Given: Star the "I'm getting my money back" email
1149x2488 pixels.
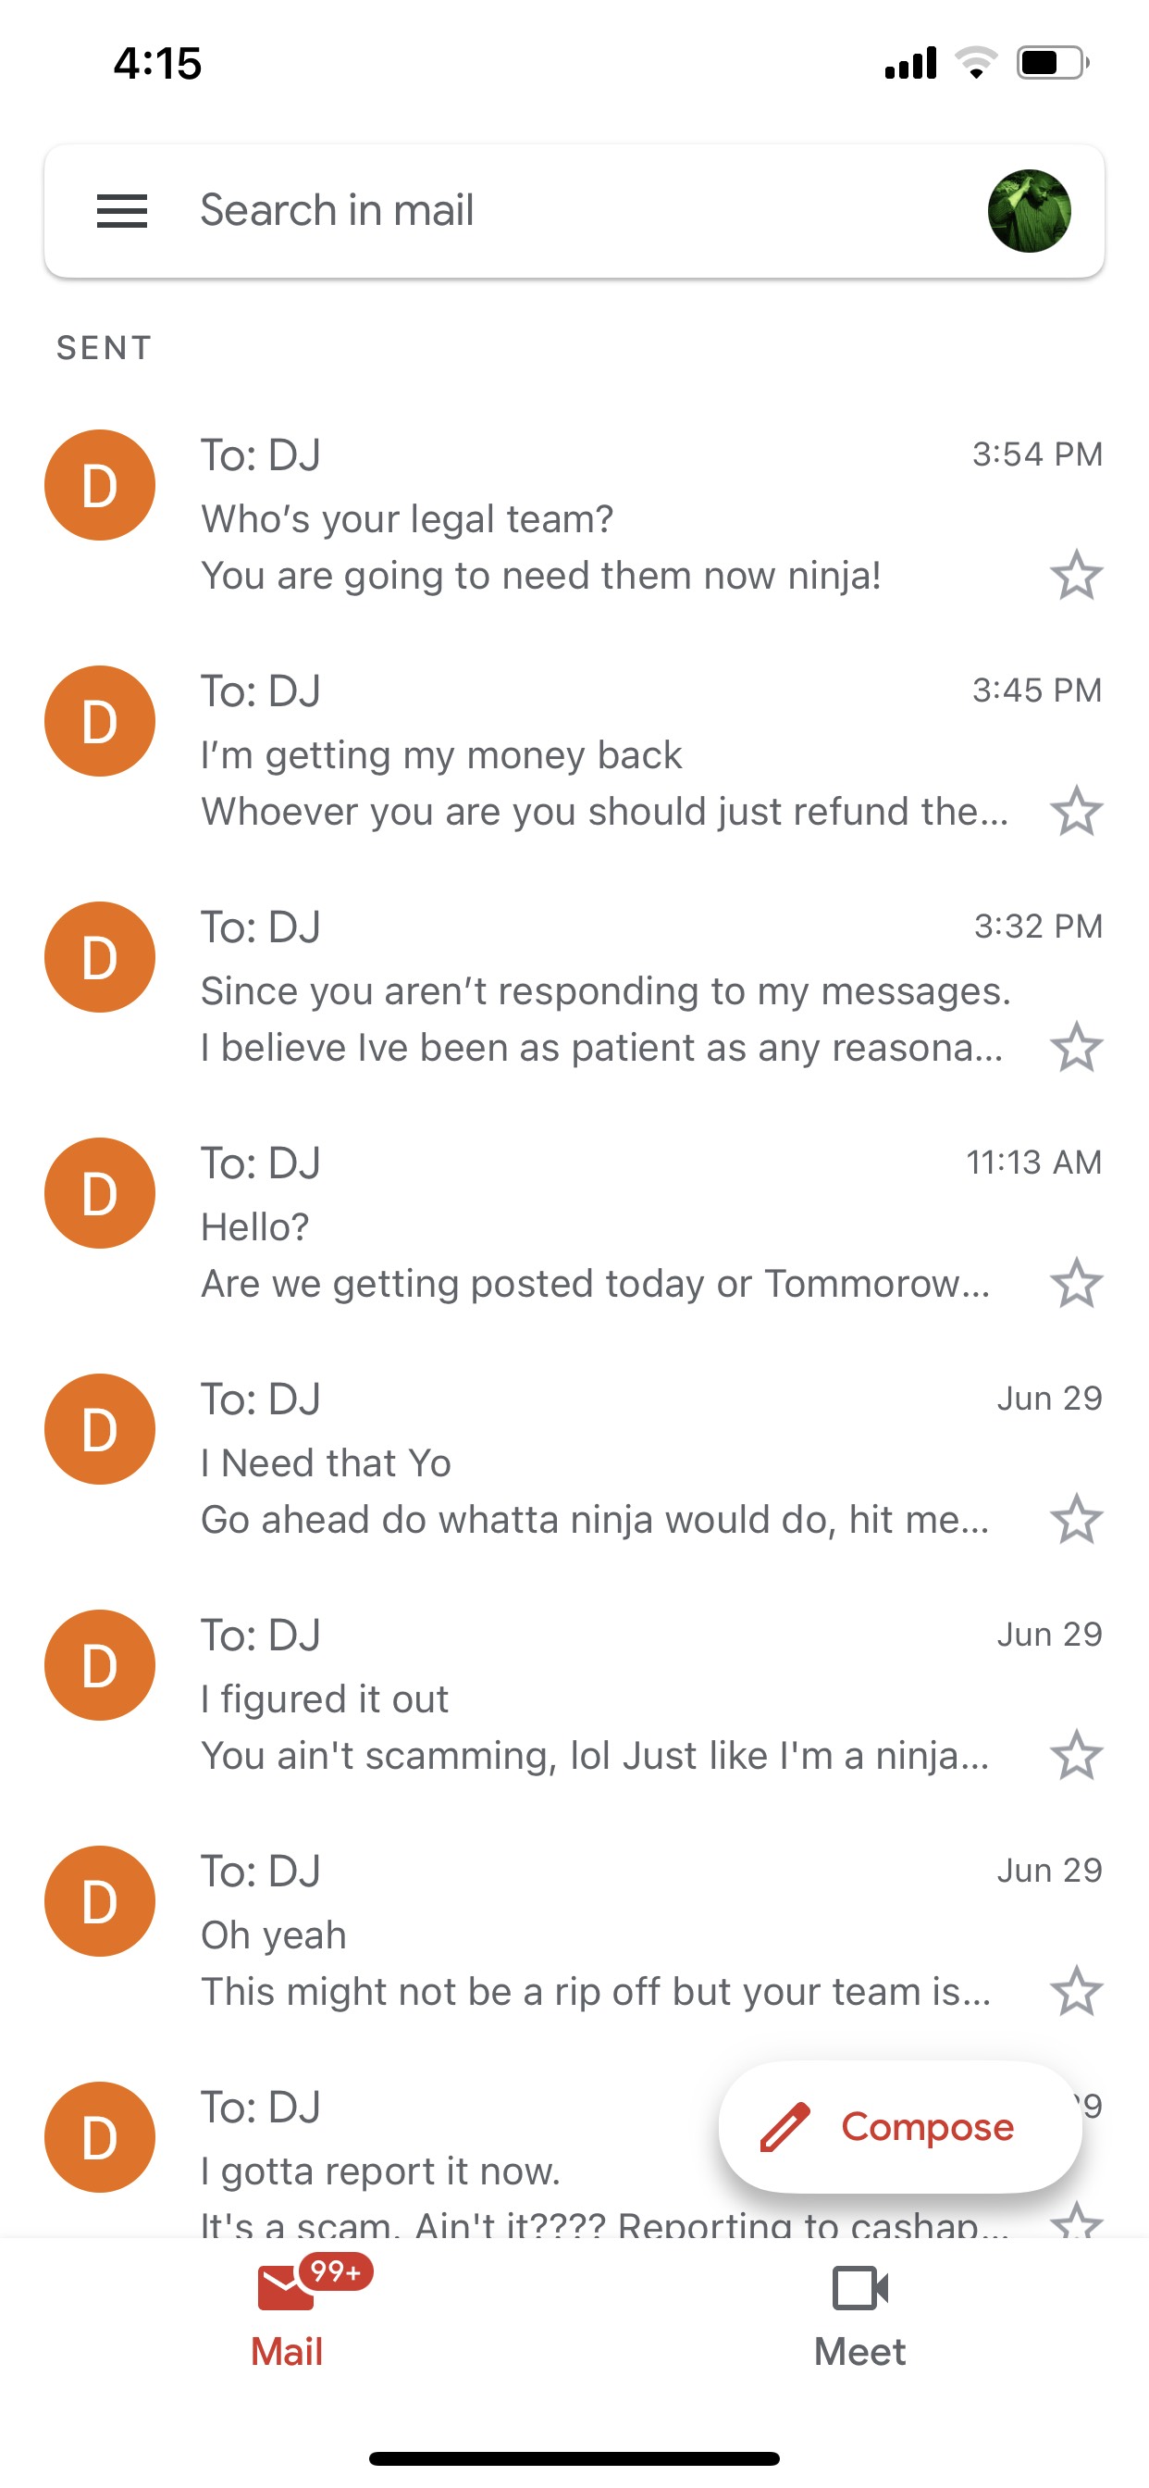Looking at the screenshot, I should tap(1076, 812).
